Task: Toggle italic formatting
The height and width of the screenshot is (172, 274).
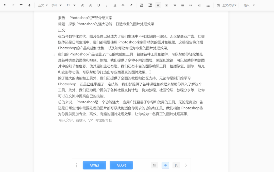Action: pyautogui.click(x=107, y=5)
